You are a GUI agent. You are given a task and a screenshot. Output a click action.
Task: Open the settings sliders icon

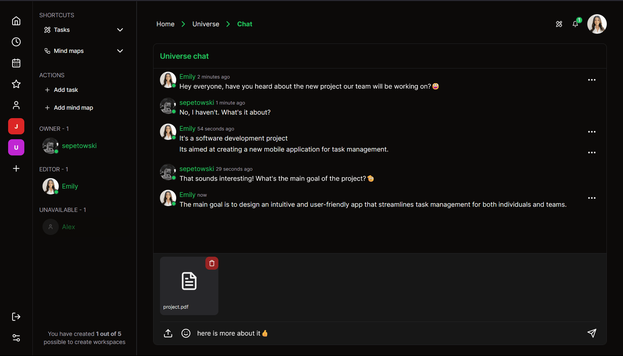(16, 338)
